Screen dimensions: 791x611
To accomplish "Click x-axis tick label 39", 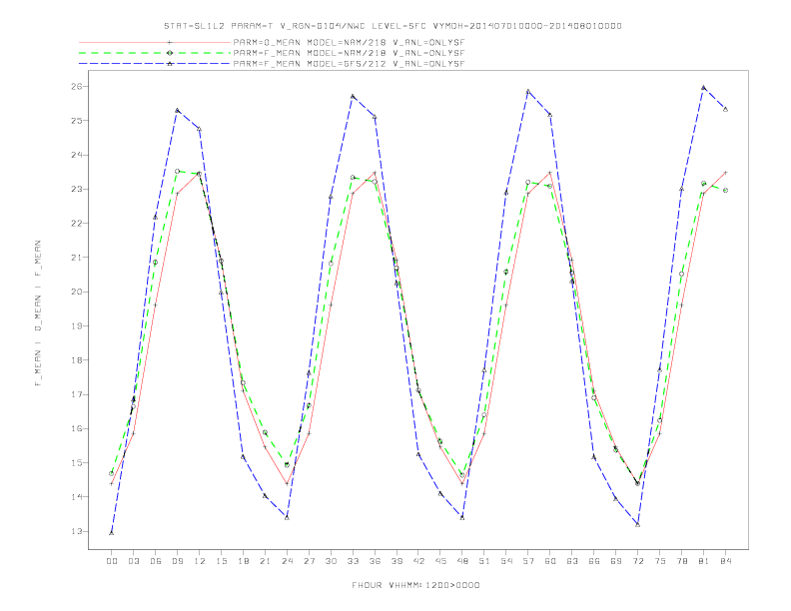I will tap(396, 561).
